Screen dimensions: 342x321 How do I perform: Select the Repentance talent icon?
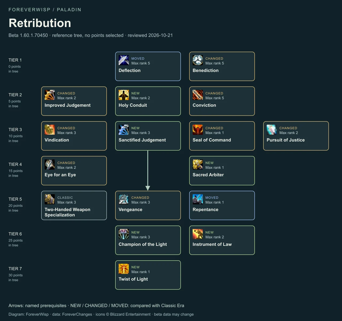click(198, 199)
